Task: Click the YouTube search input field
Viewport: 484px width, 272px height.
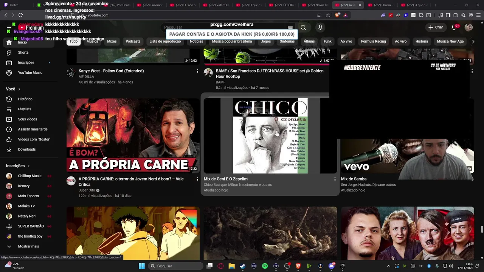Action: (x=227, y=27)
